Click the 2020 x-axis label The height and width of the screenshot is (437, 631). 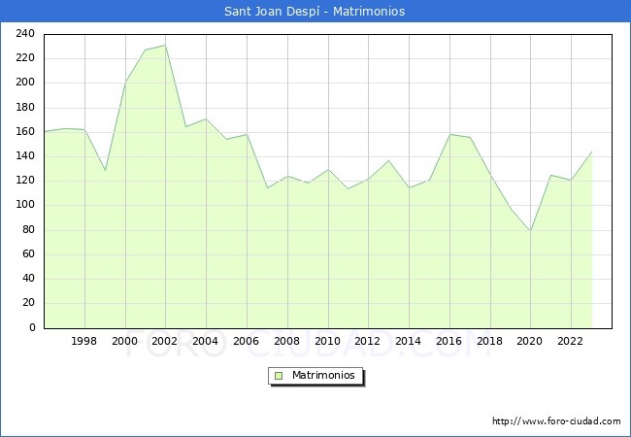(530, 341)
